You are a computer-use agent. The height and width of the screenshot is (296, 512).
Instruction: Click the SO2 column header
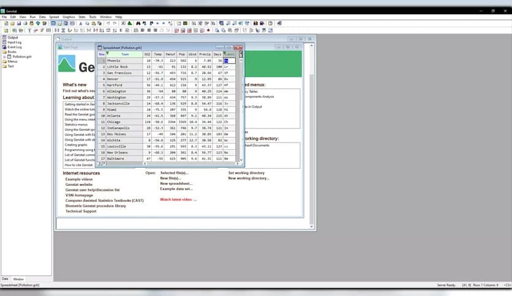point(147,54)
